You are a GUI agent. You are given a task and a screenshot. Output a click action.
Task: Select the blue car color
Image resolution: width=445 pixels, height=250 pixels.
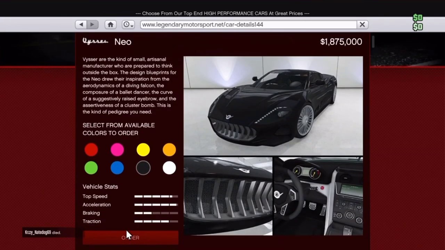pos(117,168)
